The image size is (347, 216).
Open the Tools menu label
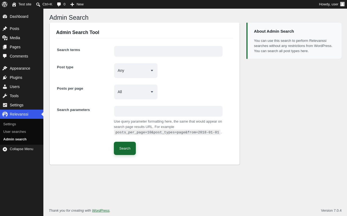click(14, 96)
